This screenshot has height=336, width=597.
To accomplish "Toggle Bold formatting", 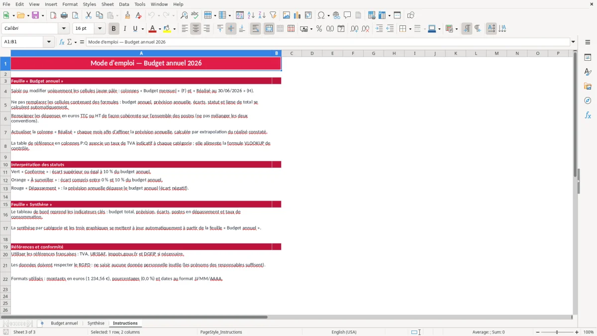I will click(x=113, y=29).
